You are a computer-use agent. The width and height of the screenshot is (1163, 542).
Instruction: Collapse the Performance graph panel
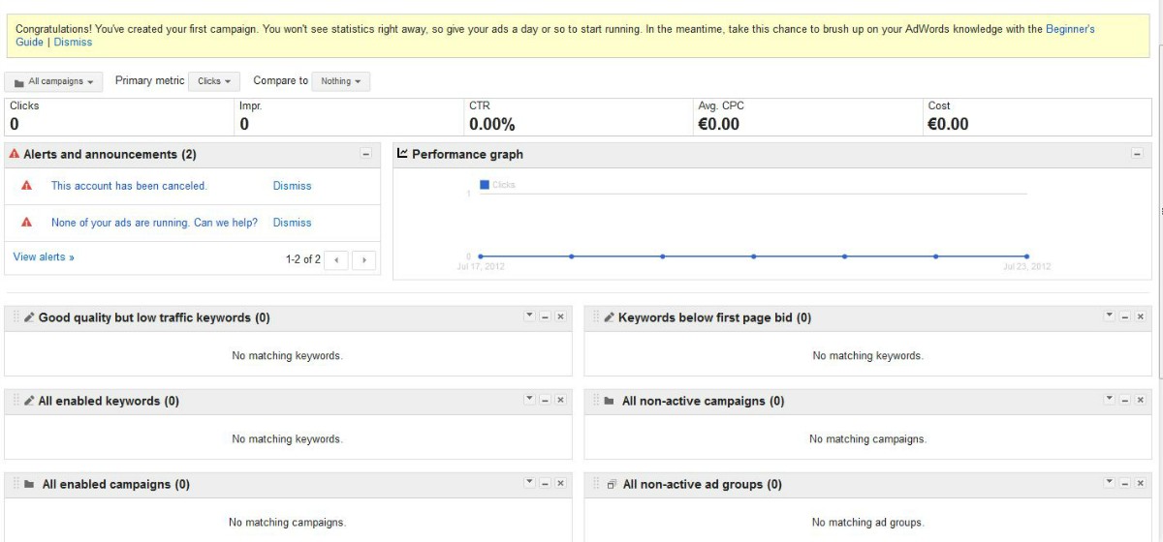click(1137, 154)
